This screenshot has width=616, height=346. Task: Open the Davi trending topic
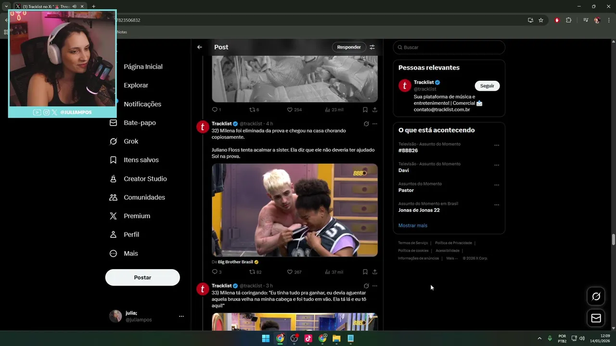[403, 170]
